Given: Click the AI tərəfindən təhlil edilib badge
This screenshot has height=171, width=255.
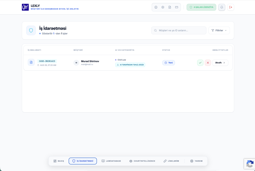Looking at the screenshot, I should tap(130, 65).
